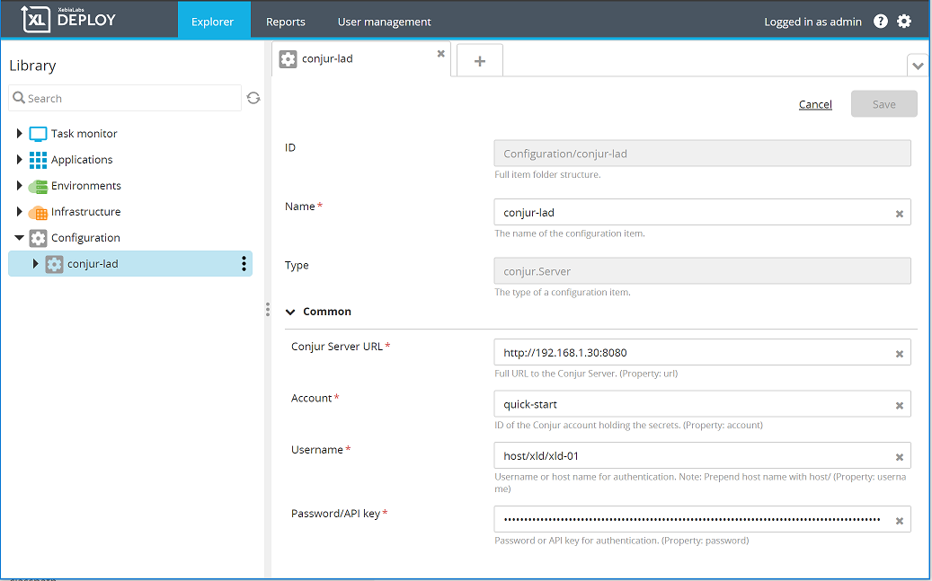Viewport: 932px width, 581px height.
Task: Click the Configuration gear icon in tree
Action: pos(38,238)
